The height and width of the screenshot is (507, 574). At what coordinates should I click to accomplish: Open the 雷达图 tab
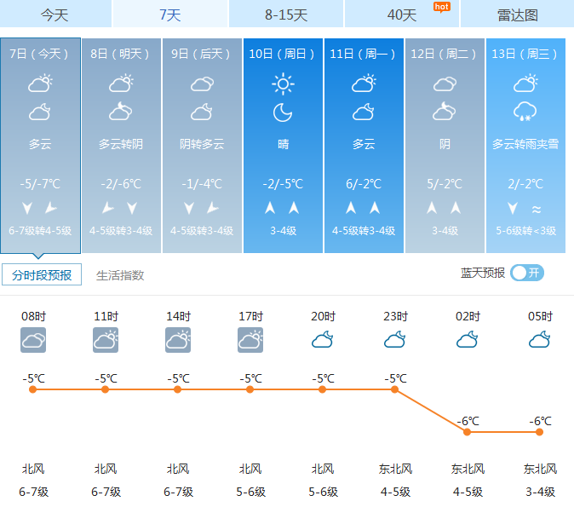click(x=517, y=14)
